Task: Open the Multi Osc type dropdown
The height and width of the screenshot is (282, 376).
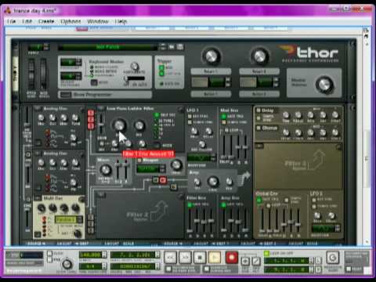Action: (38, 198)
